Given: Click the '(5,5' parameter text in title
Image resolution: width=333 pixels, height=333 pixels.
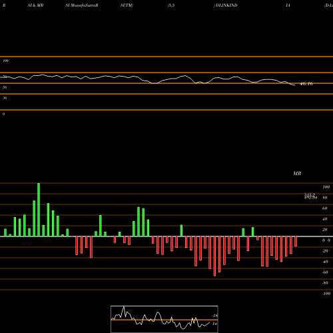Looking at the screenshot, I should coord(171,5).
